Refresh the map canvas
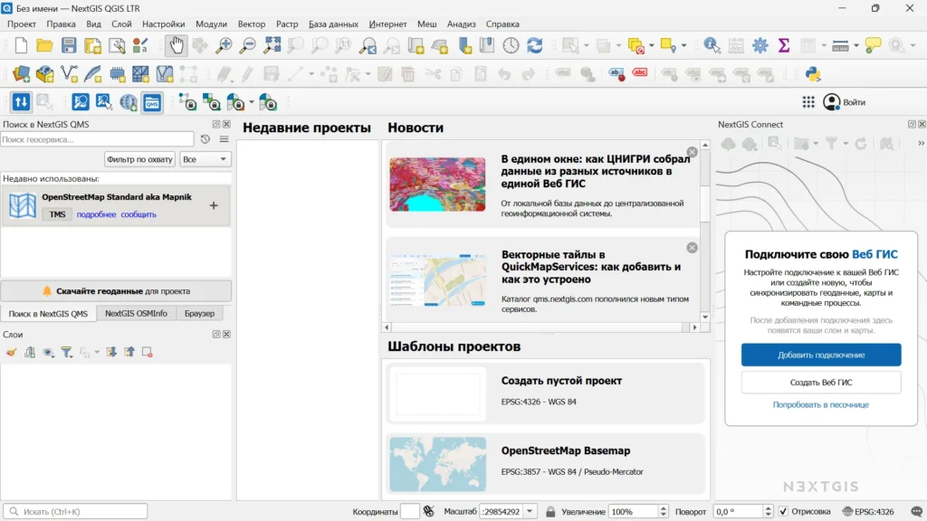927x521 pixels. click(535, 45)
